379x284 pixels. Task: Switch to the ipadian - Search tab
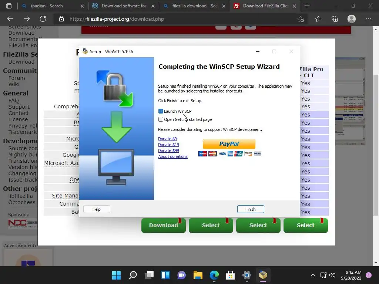click(x=47, y=6)
